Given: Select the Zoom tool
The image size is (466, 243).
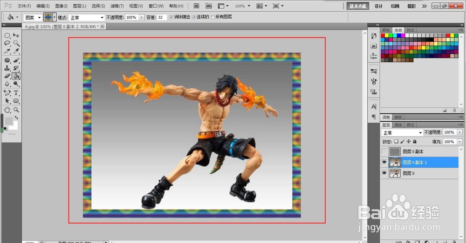Looking at the screenshot, I should tap(16, 110).
